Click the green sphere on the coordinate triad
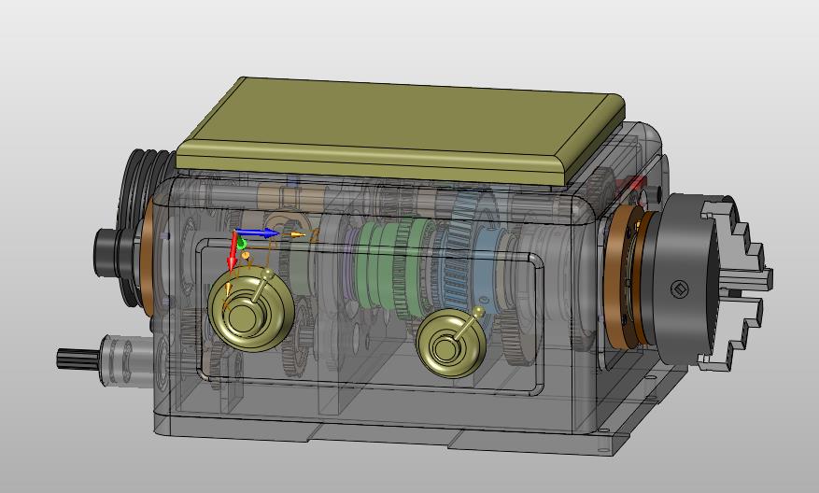 [x=241, y=244]
